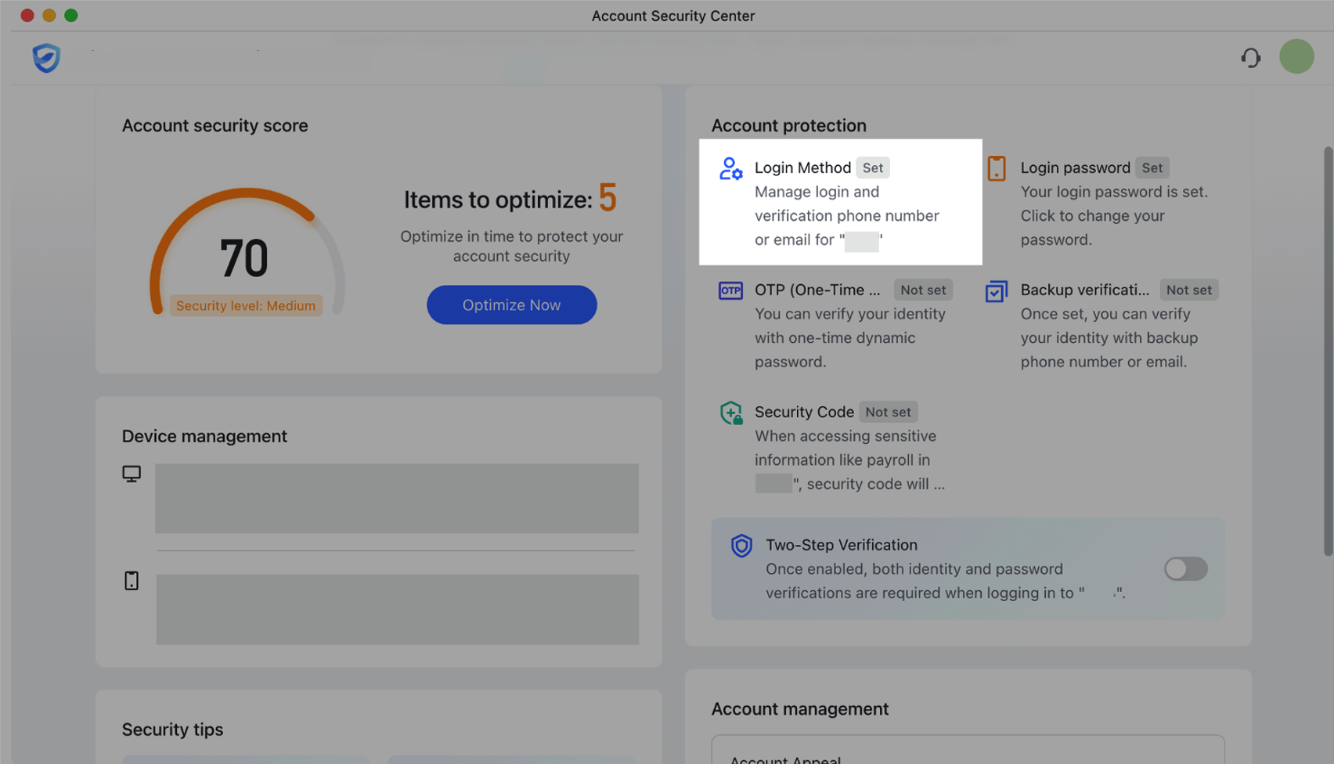This screenshot has width=1334, height=764.
Task: Open support via the headset icon
Action: [x=1250, y=58]
